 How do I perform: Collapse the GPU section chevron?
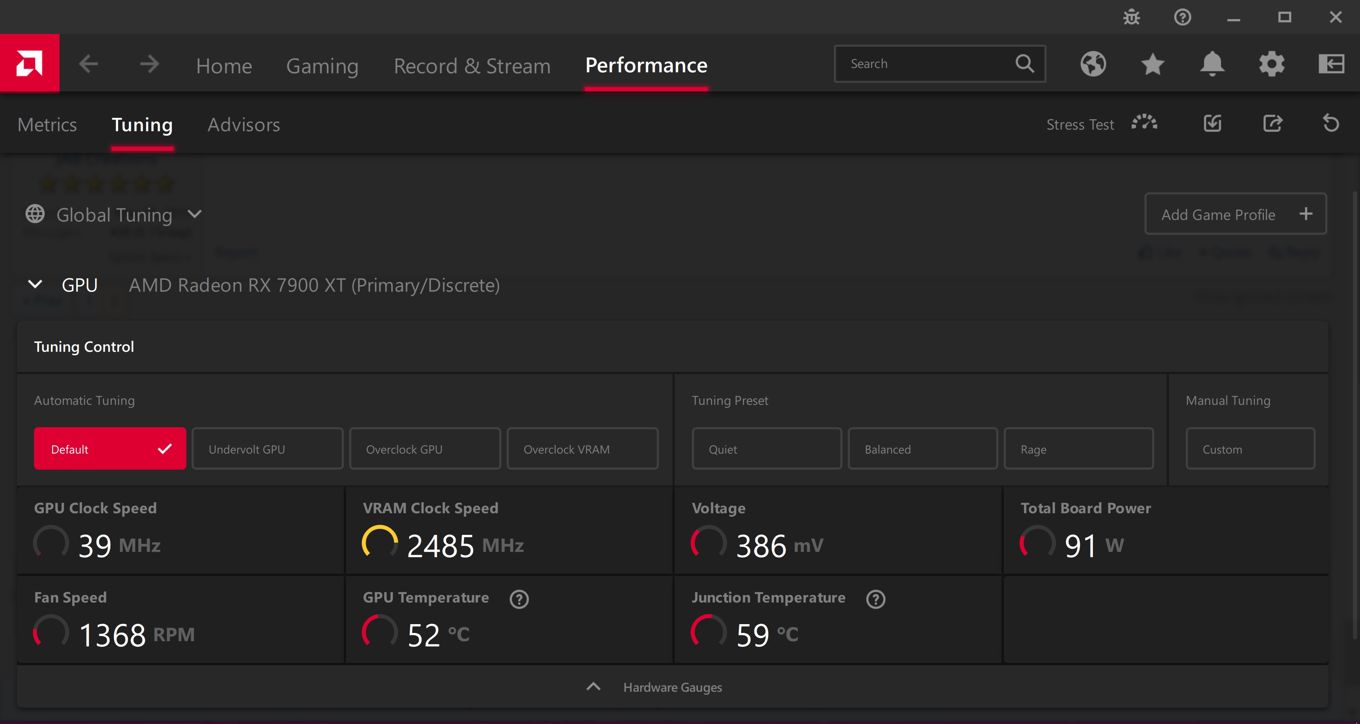33,285
